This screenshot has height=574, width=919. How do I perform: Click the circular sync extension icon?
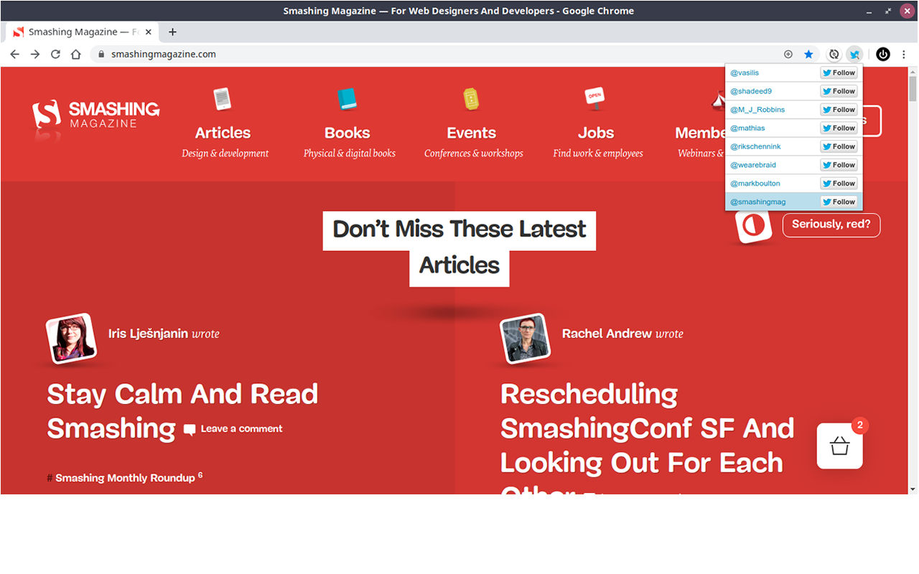(x=834, y=55)
